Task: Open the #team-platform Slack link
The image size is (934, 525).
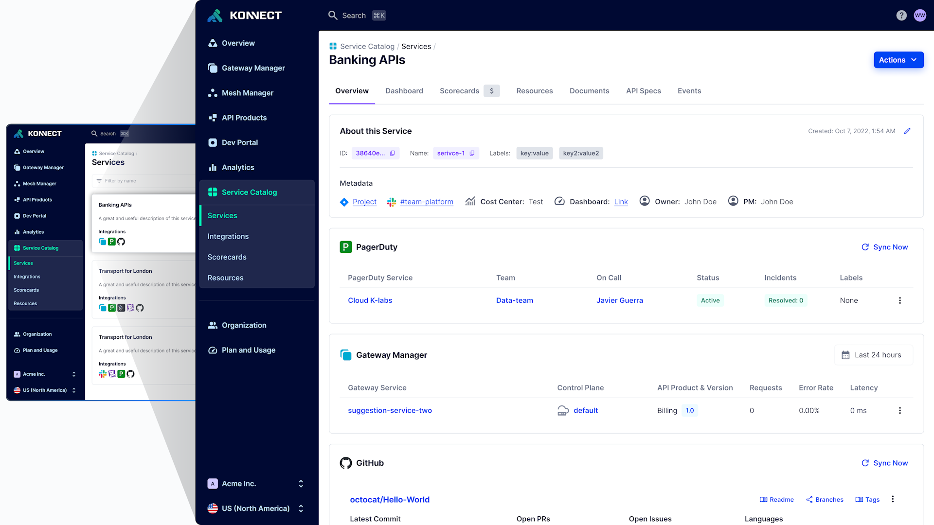Action: coord(427,202)
